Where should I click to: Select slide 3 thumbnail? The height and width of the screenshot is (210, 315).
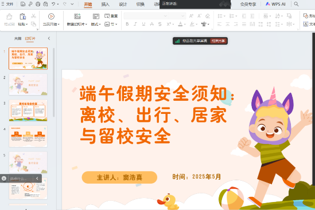pyautogui.click(x=28, y=110)
